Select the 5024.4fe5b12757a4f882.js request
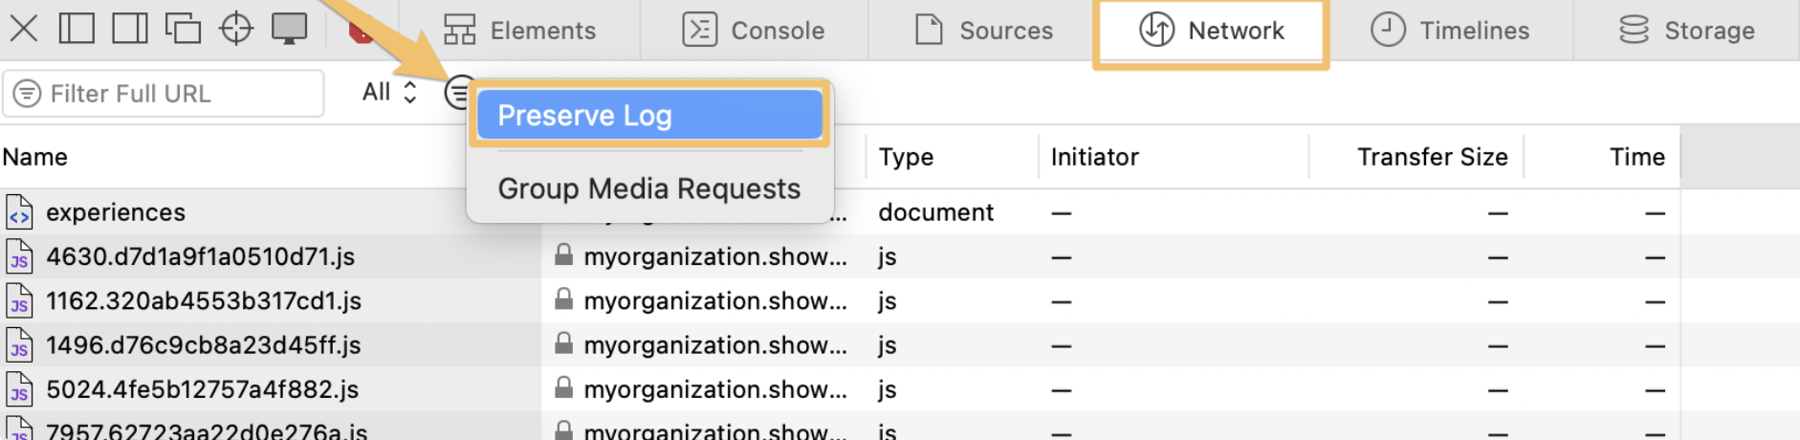The image size is (1800, 440). tap(840, 389)
